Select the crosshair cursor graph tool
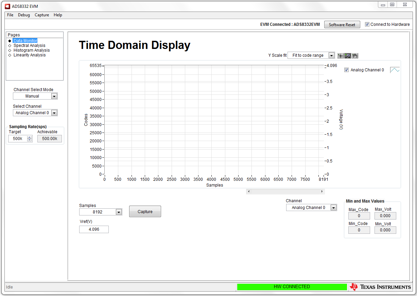The width and height of the screenshot is (417, 296). coord(340,56)
